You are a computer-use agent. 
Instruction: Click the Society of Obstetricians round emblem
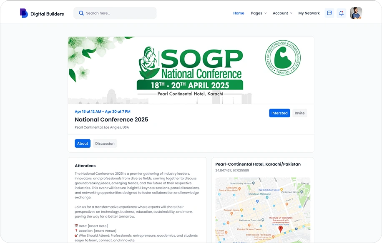283,58
